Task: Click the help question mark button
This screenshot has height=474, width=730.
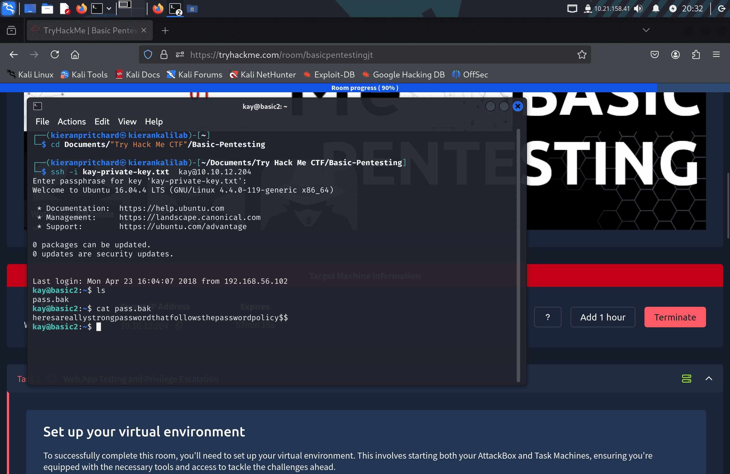Action: (x=547, y=317)
